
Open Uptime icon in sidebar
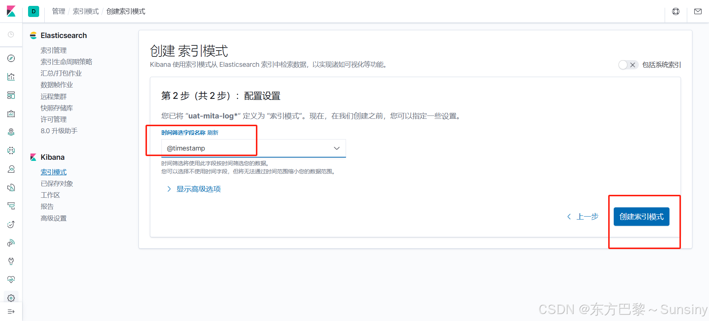click(x=11, y=224)
